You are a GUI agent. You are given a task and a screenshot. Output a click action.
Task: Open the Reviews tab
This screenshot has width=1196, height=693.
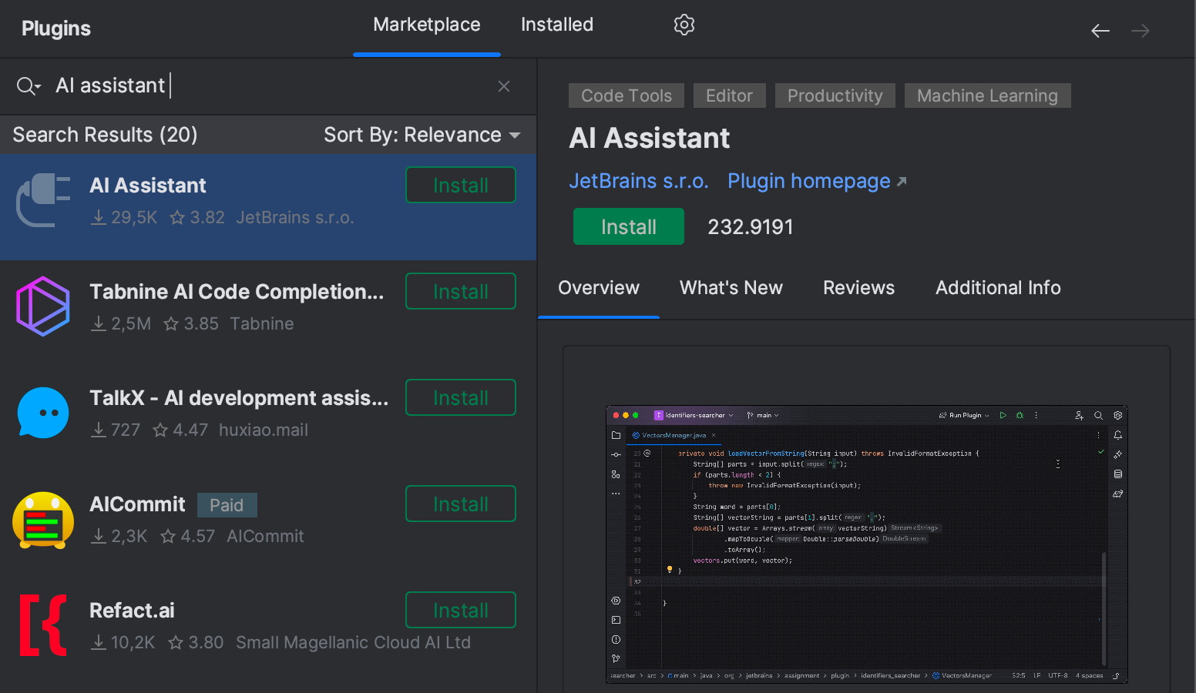click(x=858, y=287)
